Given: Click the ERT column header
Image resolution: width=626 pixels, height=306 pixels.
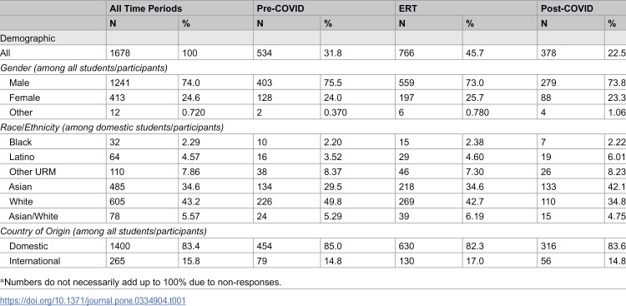Looking at the screenshot, I should [407, 8].
